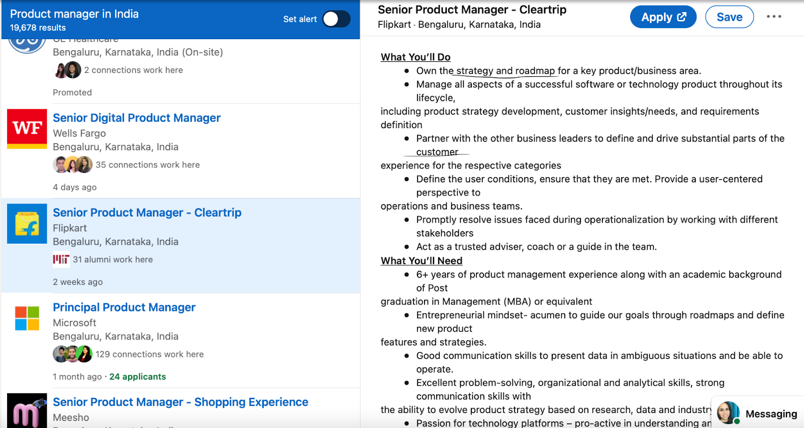Click the Apply button
Screen dimensions: 804x428
tap(662, 17)
